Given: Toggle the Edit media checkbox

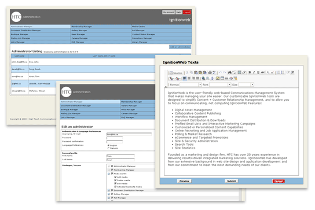Looking at the screenshot, I should 115,183.
